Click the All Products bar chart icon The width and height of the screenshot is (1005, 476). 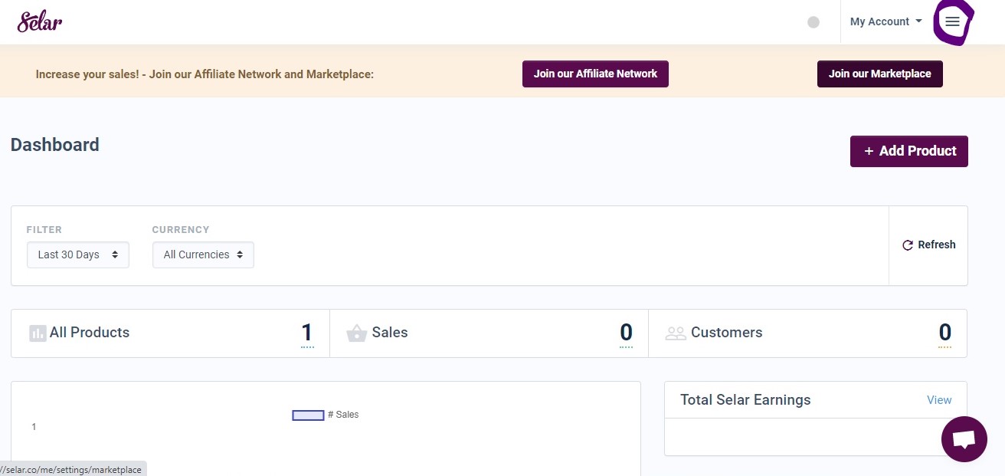click(x=38, y=333)
